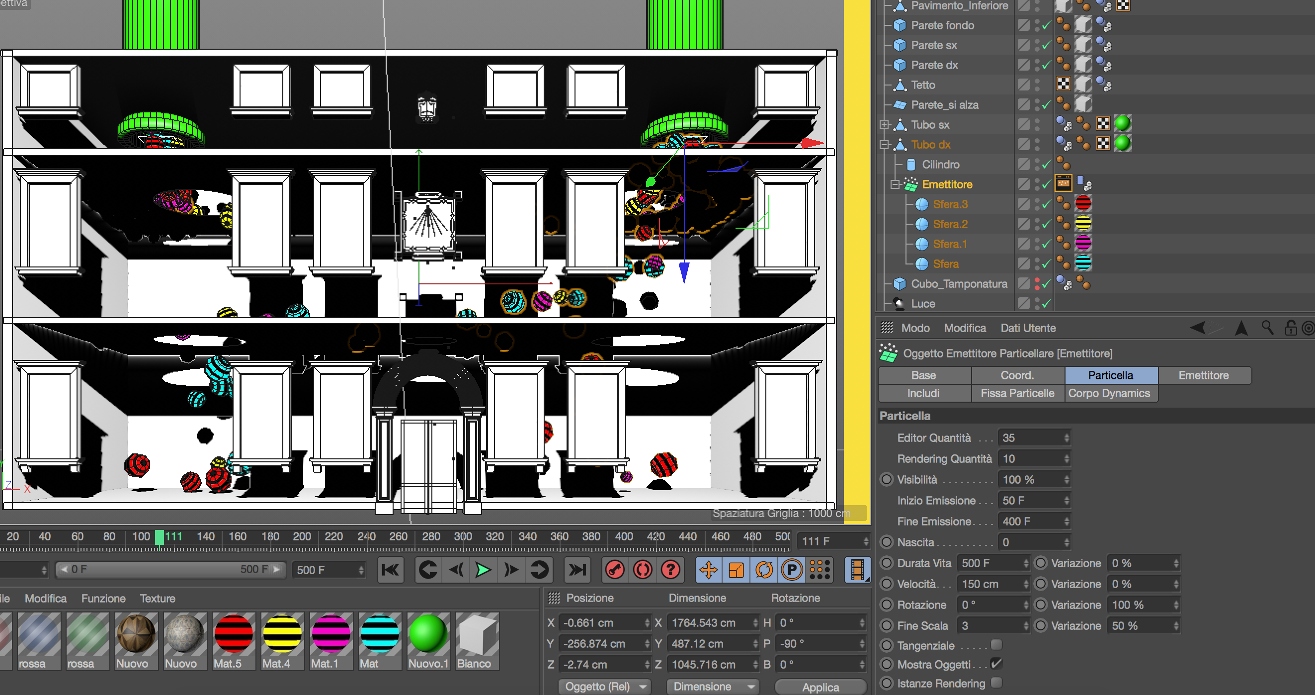Expand the Tubo sx object hierarchy

(x=884, y=125)
